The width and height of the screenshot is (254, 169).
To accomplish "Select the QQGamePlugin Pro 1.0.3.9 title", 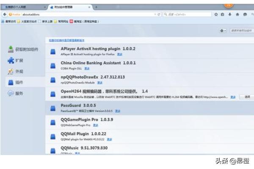I will click(87, 120).
